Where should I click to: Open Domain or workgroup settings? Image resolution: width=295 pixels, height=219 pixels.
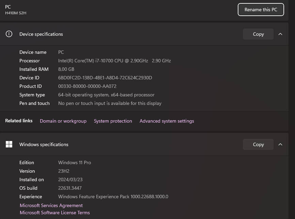[x=63, y=121]
